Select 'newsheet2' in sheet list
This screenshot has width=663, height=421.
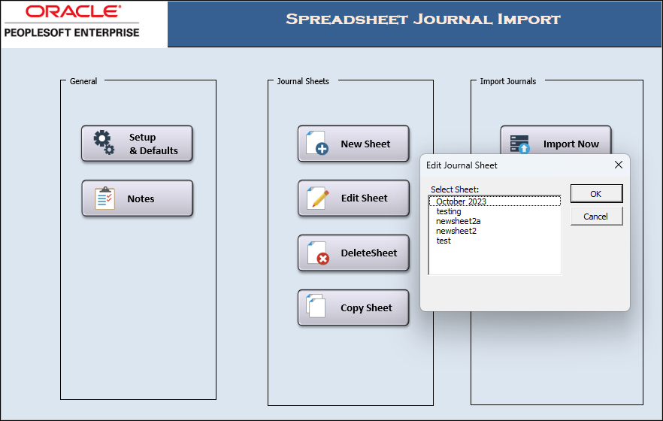coord(495,231)
